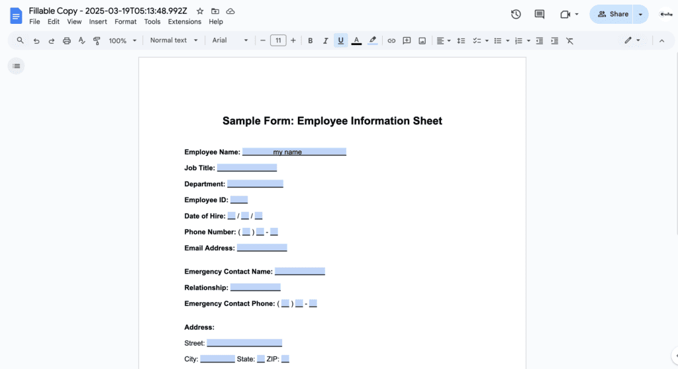Show the document outline
Image resolution: width=678 pixels, height=369 pixels.
coord(17,66)
